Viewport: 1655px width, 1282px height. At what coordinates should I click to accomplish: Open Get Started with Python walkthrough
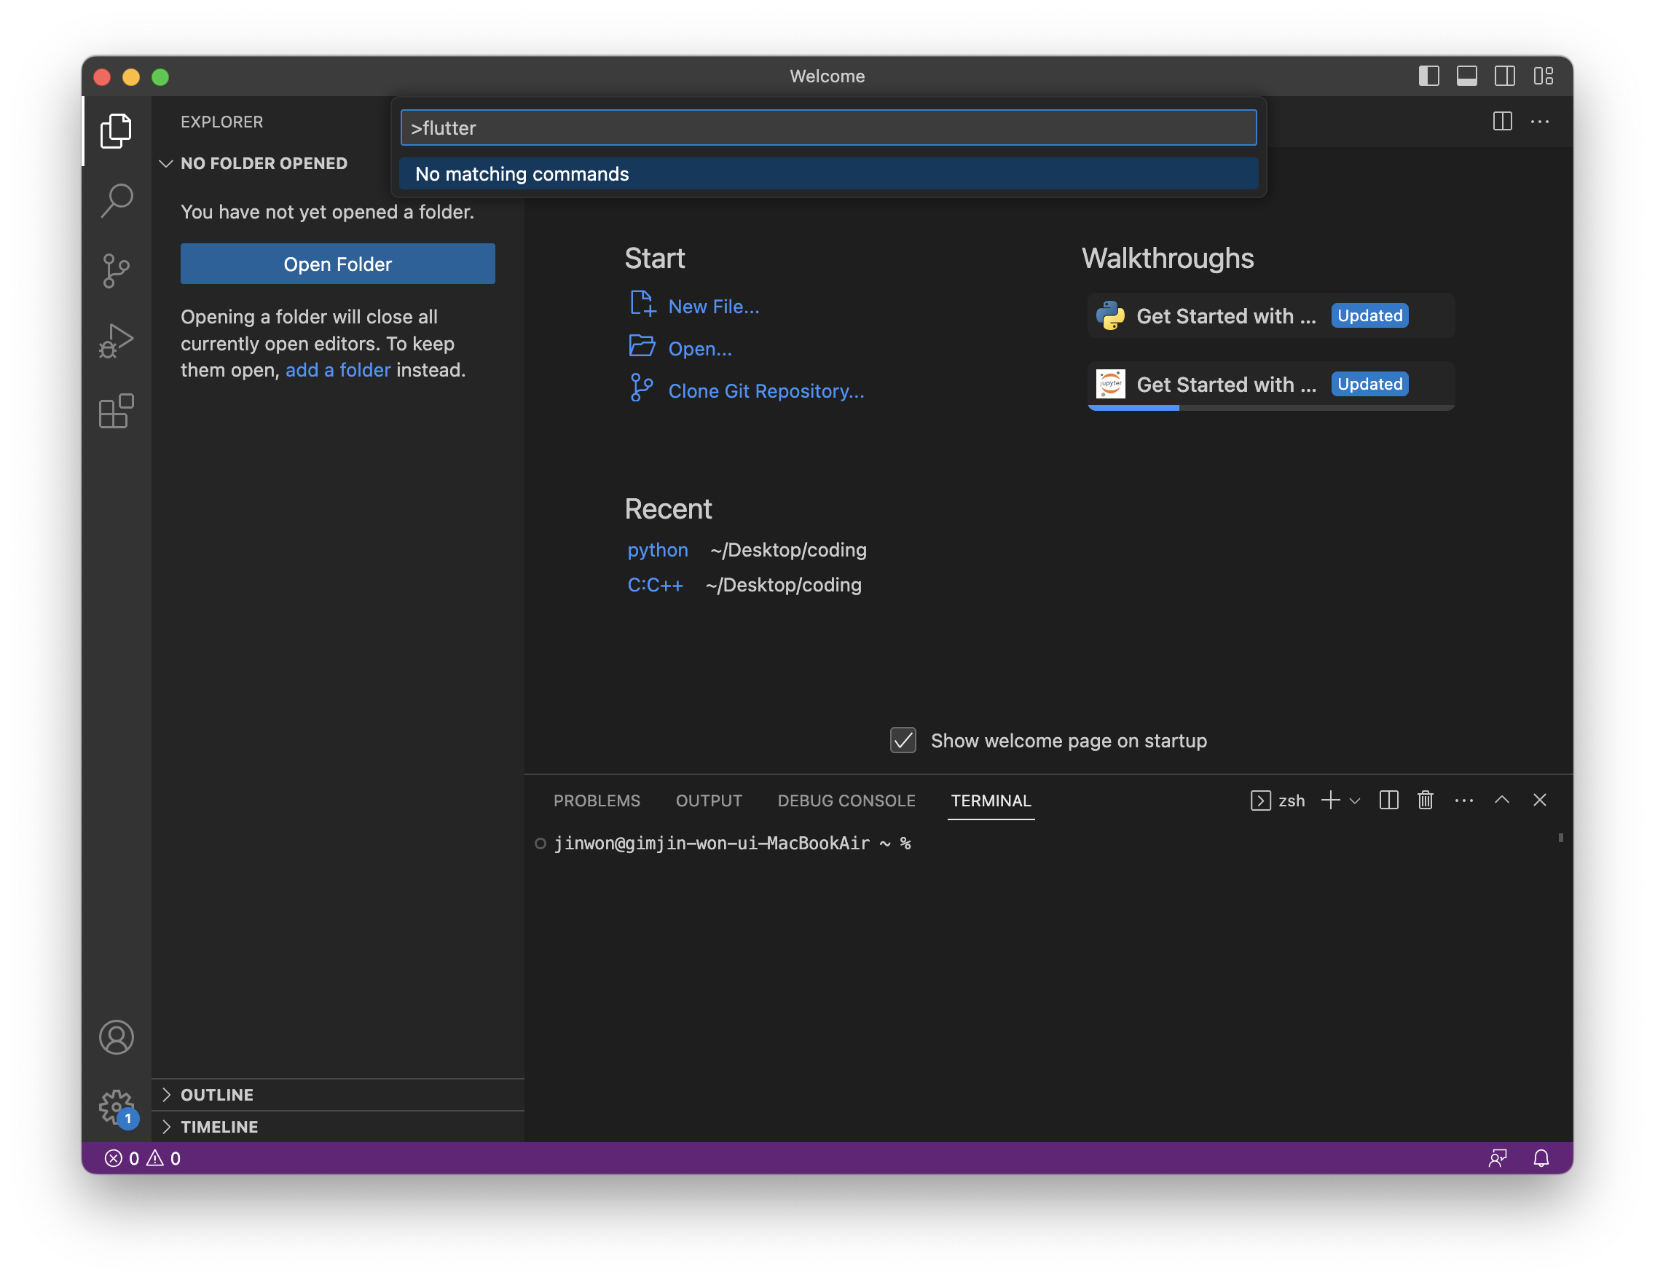tap(1271, 315)
